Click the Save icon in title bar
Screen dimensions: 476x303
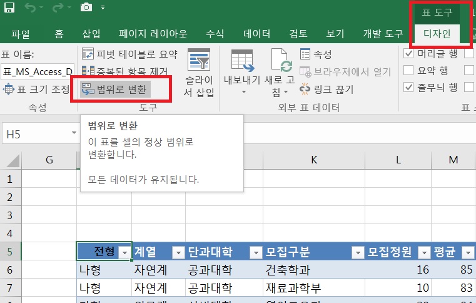click(x=8, y=9)
